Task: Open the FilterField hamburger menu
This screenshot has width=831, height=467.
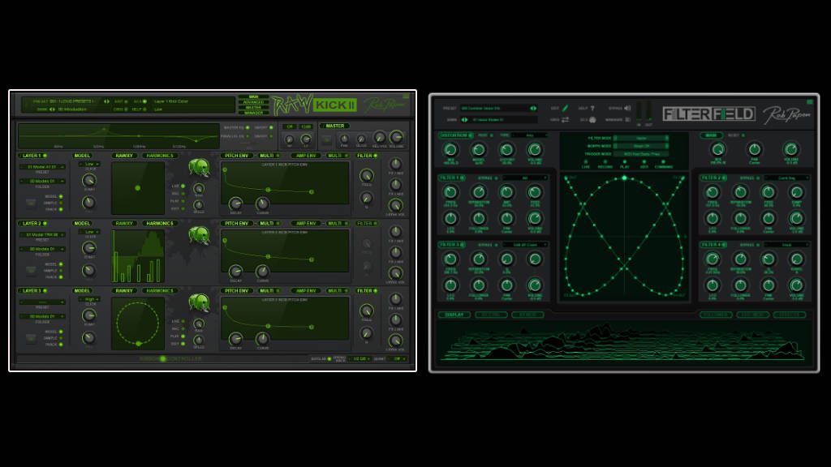Action: click(809, 101)
